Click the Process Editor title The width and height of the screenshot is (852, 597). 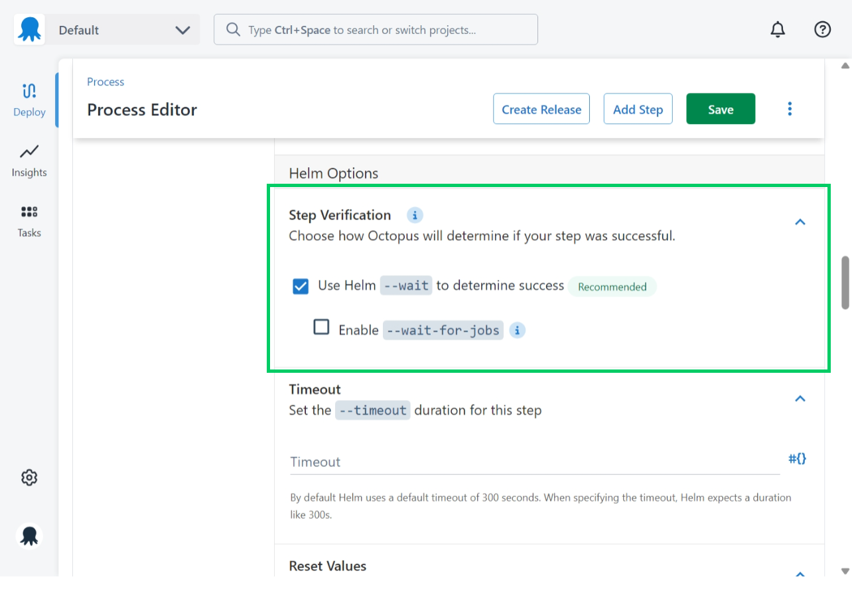tap(142, 109)
